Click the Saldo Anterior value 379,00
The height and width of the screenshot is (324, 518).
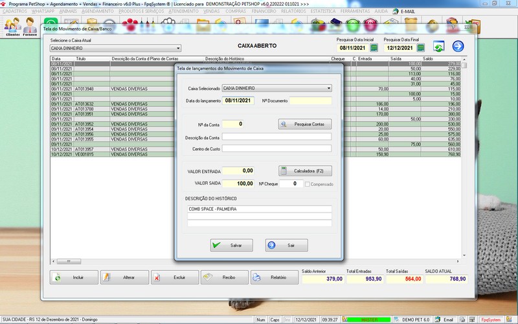click(322, 279)
